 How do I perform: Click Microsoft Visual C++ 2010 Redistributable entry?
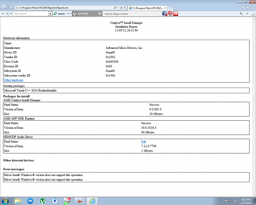point(30,91)
